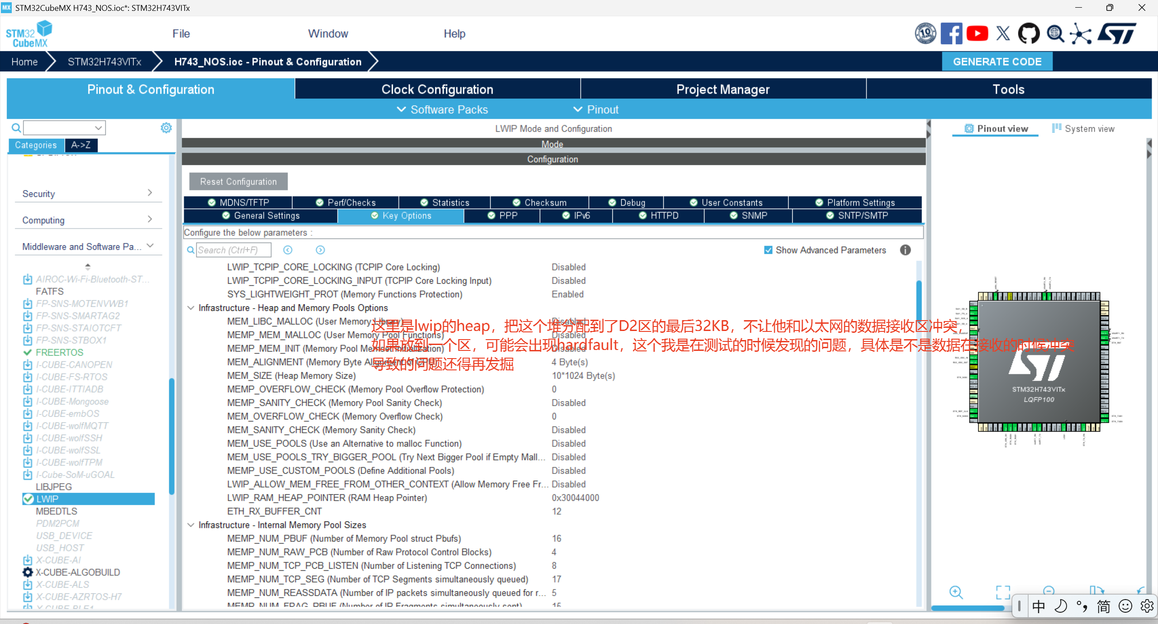
Task: Click Reset Configuration button
Action: point(238,182)
